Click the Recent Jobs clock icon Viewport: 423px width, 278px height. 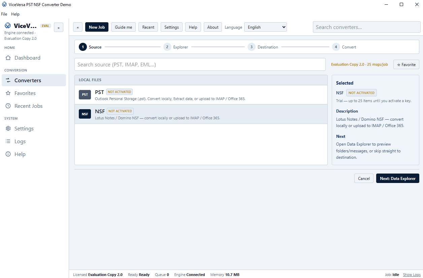[x=8, y=106]
